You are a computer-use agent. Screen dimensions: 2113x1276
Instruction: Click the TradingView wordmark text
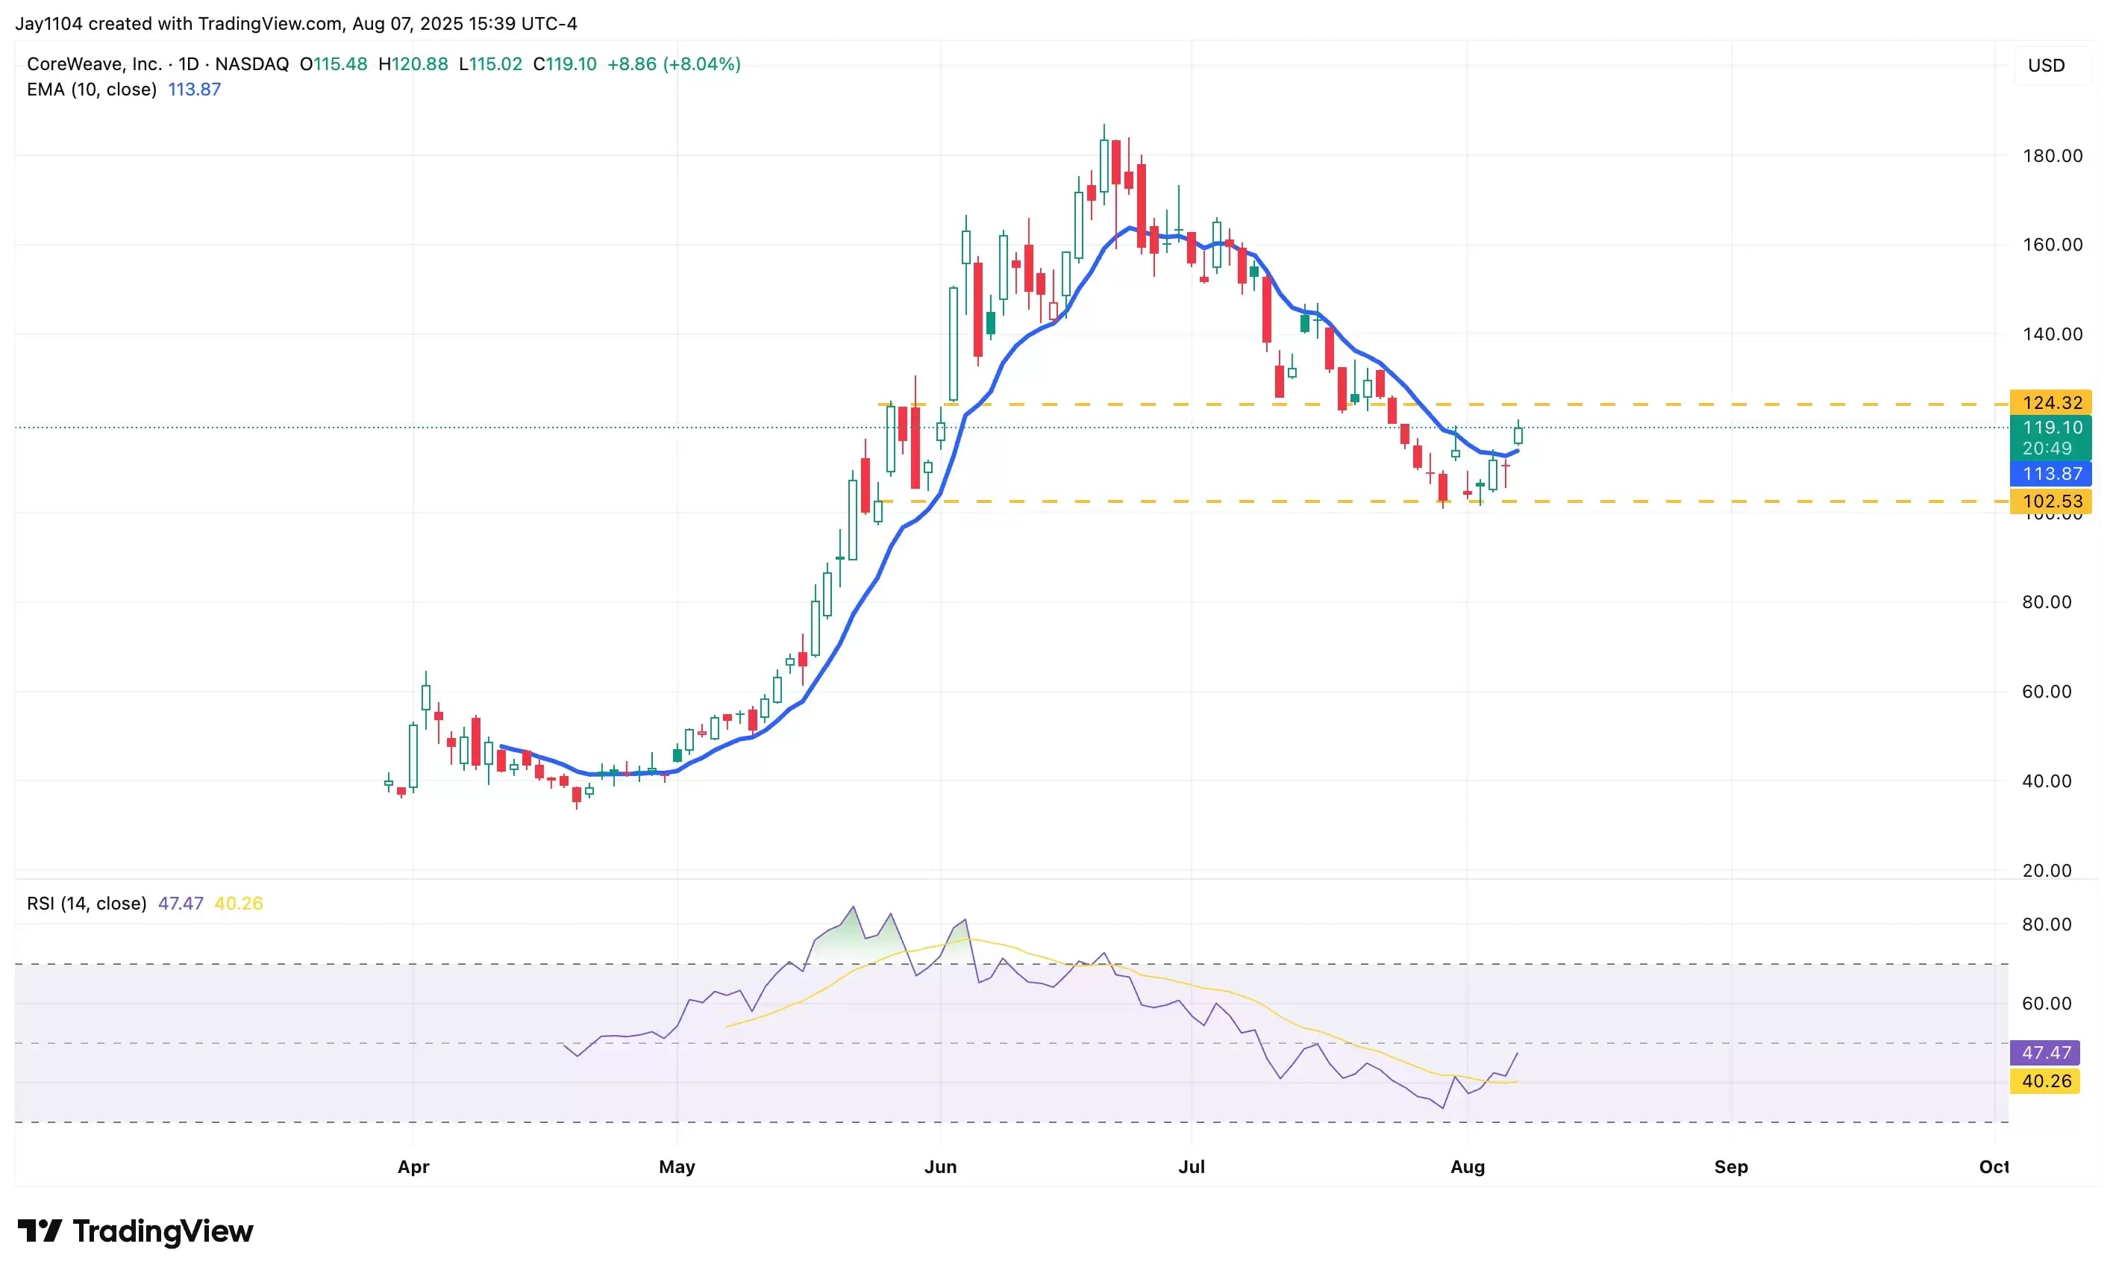(163, 1231)
